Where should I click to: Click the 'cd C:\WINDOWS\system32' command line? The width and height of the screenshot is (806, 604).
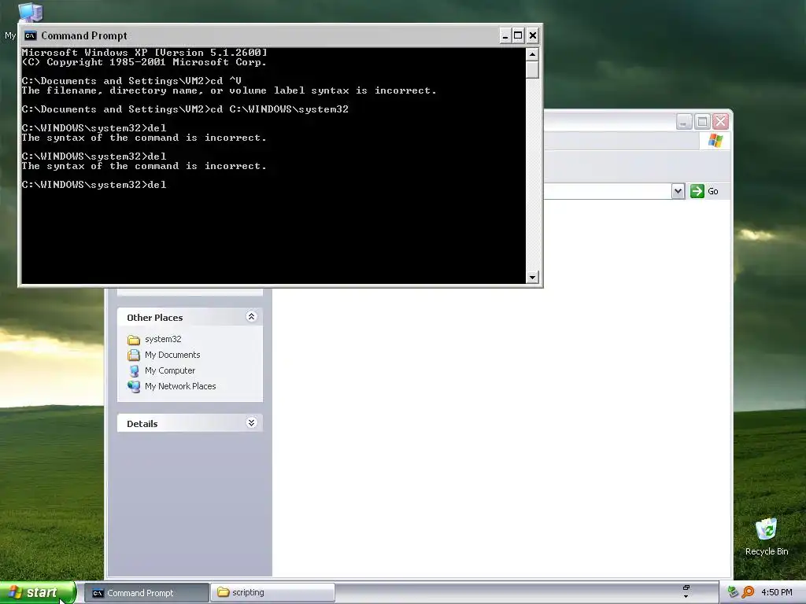tap(185, 109)
